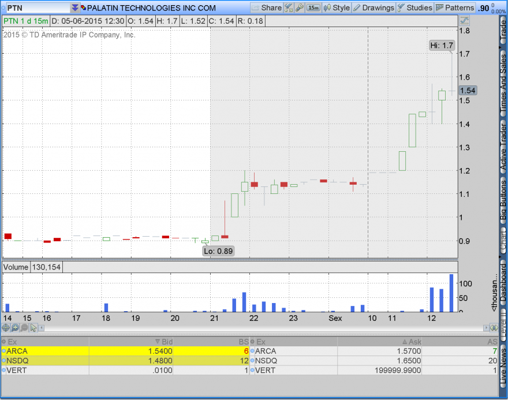Viewport: 508px width, 400px height.
Task: Click the AS column header
Action: 460,342
